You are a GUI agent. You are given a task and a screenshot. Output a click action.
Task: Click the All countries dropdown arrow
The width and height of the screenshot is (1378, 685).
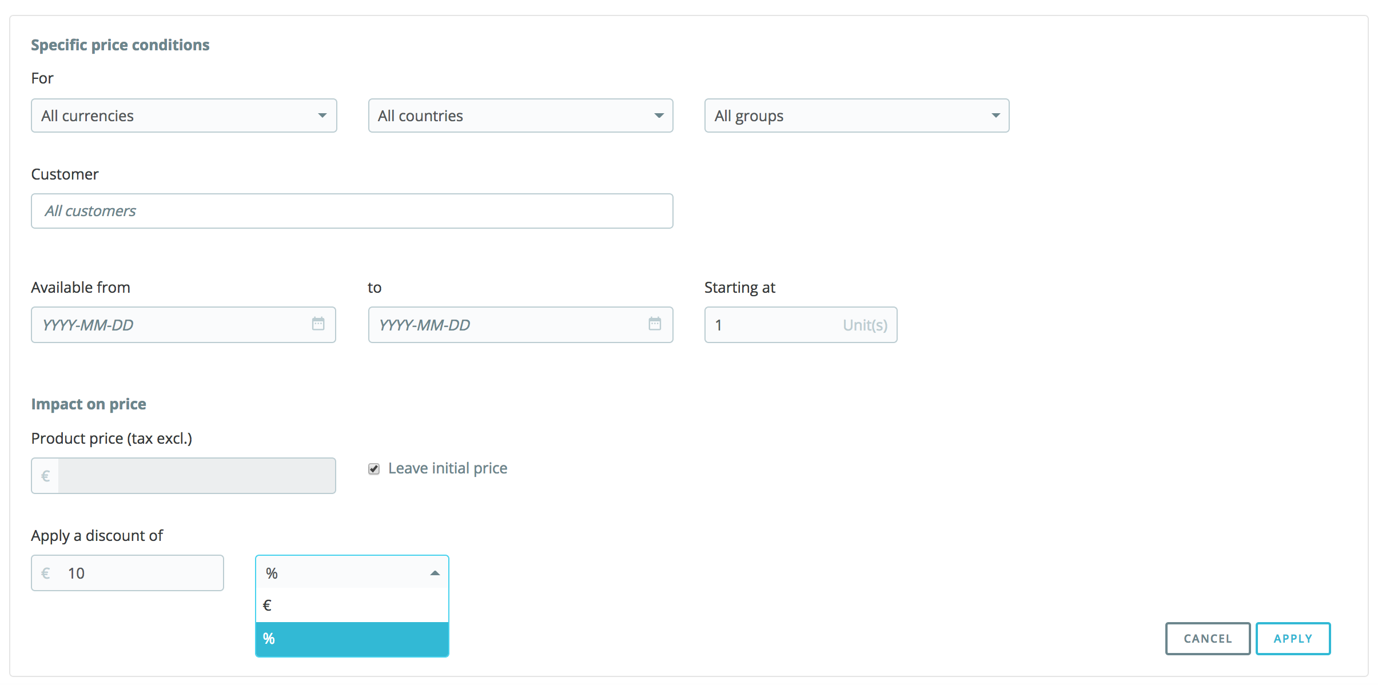point(659,116)
